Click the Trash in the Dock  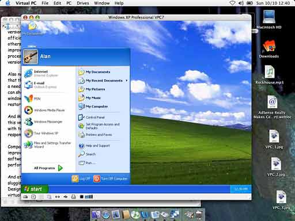coord(199,215)
